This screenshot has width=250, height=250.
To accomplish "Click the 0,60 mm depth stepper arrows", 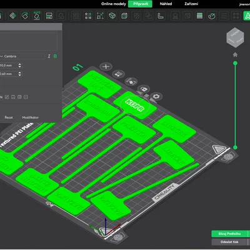I will pos(19,74).
